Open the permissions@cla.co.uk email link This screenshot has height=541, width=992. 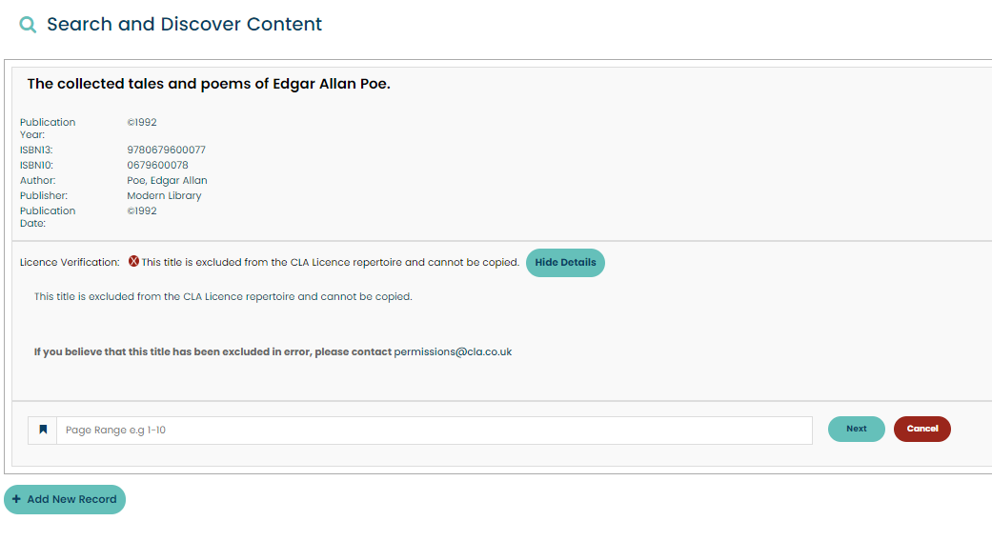pos(453,351)
